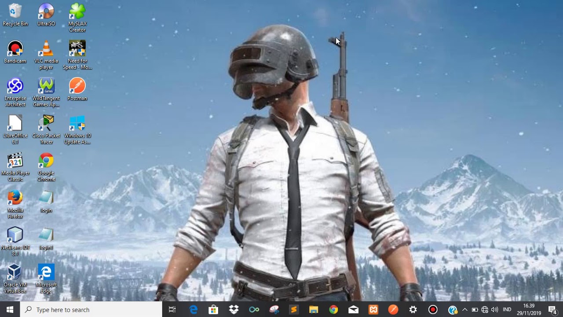
Task: Select the WildTangent Games App shortcut
Action: (x=46, y=92)
